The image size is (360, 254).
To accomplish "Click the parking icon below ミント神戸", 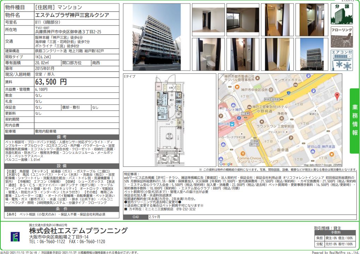I will click(221, 116).
